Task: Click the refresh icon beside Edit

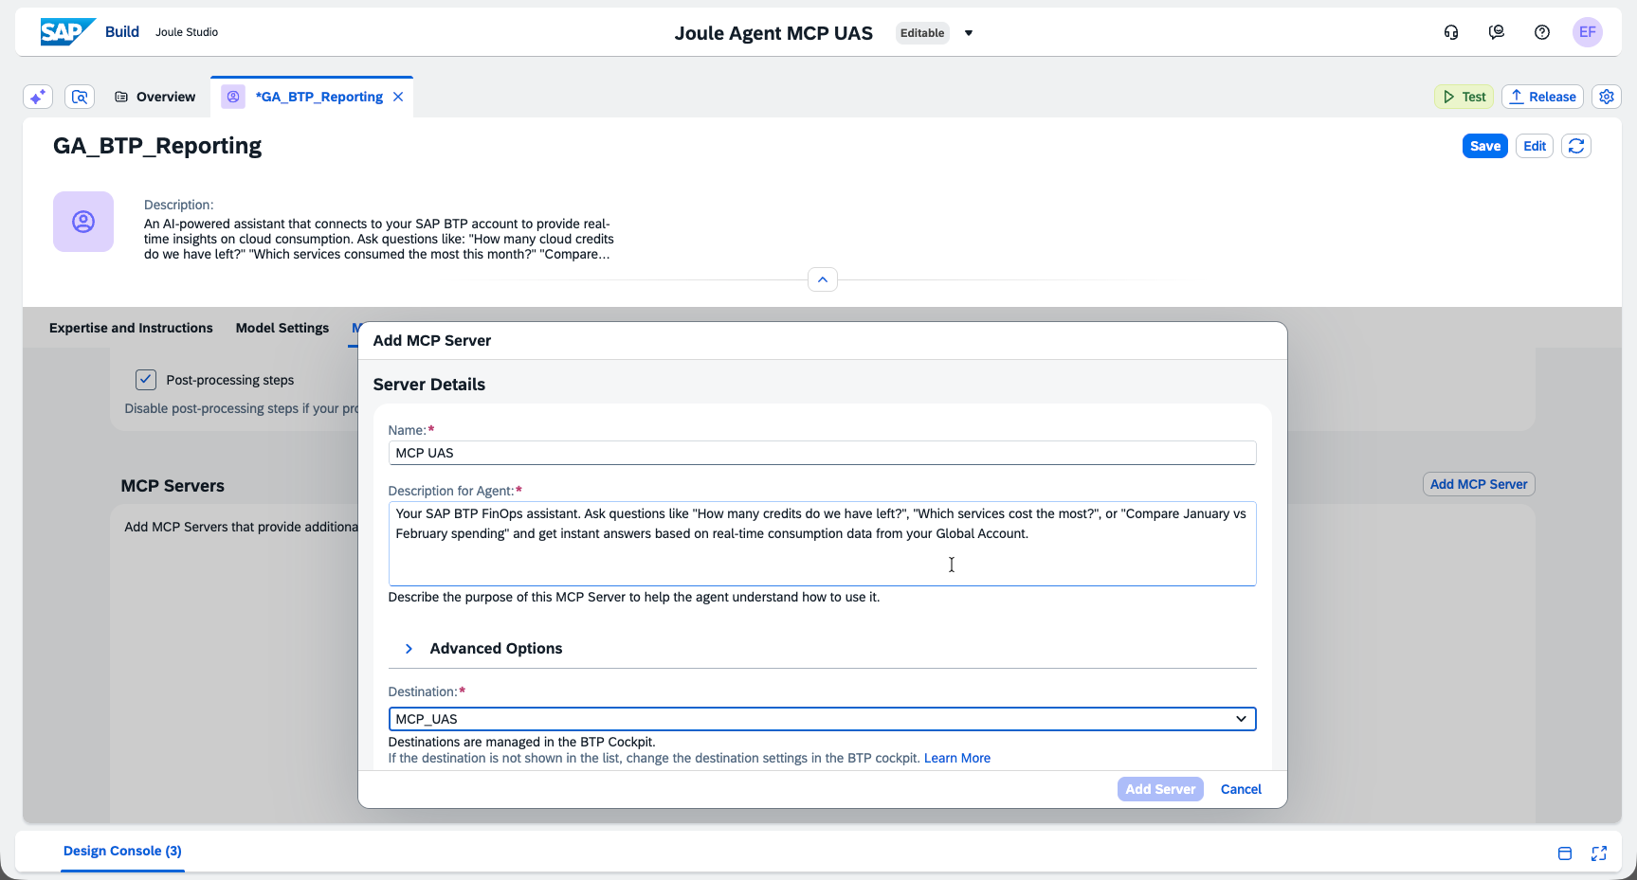Action: coord(1576,146)
